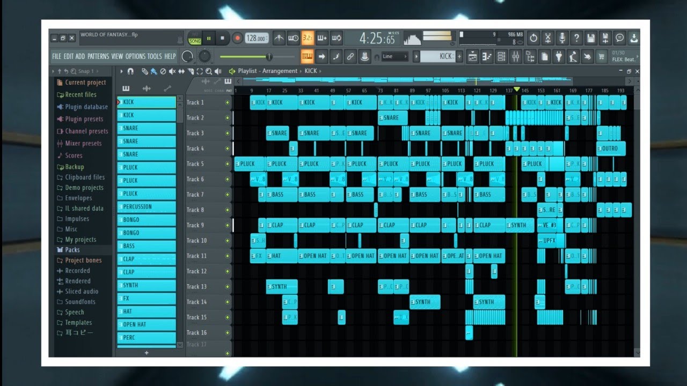Open the undo history icon
Viewport: 687px width, 386px height.
[x=533, y=38]
